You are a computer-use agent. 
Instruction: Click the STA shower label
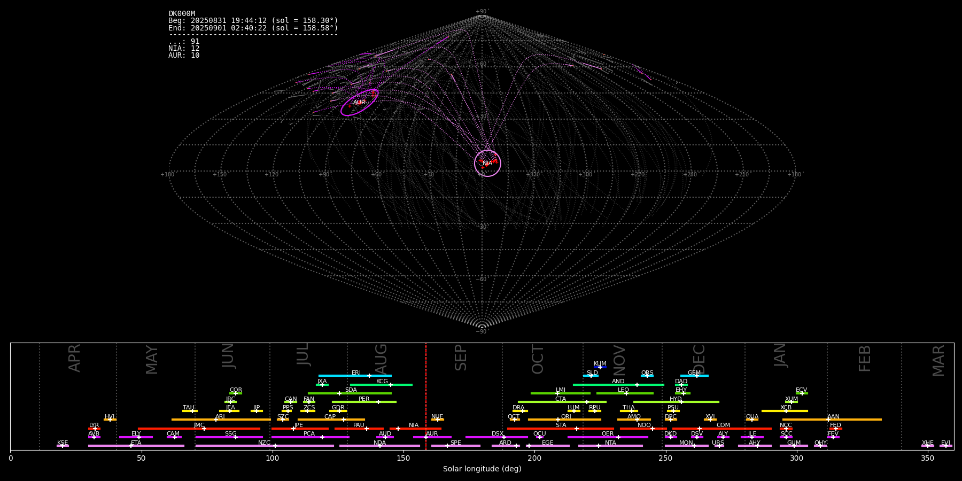[x=561, y=425]
